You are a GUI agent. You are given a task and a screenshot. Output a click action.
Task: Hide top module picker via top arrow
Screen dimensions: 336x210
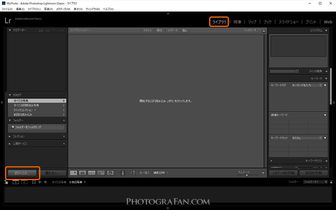(168, 13)
